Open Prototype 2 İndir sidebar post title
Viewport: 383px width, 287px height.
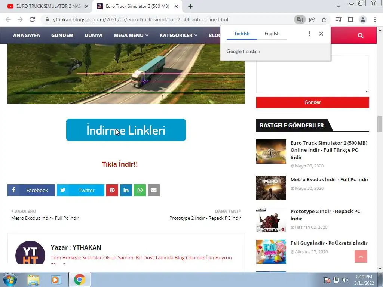pos(325,215)
